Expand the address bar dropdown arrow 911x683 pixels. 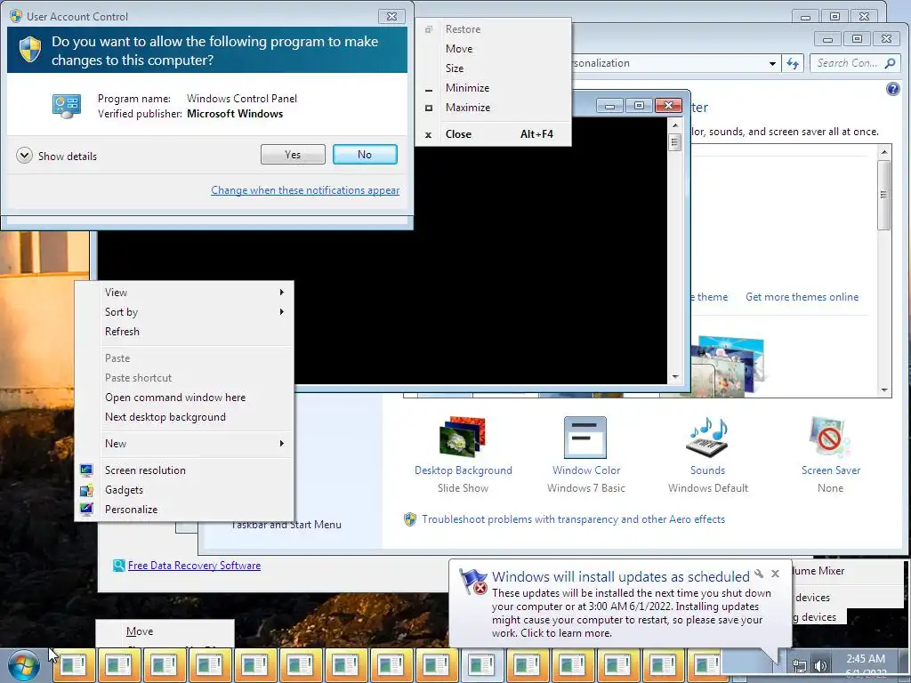pos(772,63)
